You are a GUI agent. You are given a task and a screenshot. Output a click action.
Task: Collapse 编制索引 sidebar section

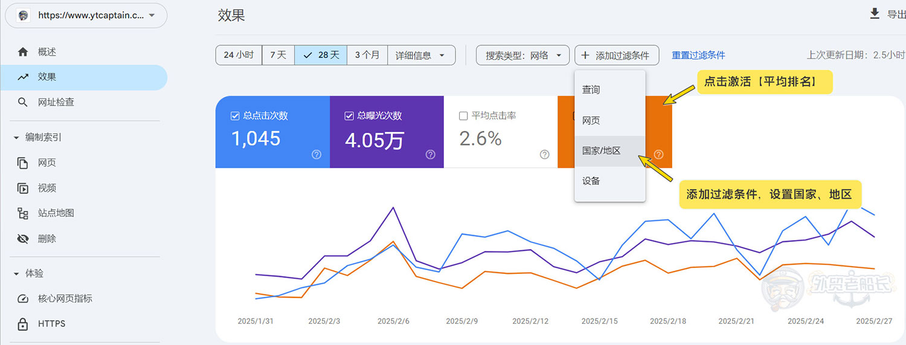tap(16, 138)
